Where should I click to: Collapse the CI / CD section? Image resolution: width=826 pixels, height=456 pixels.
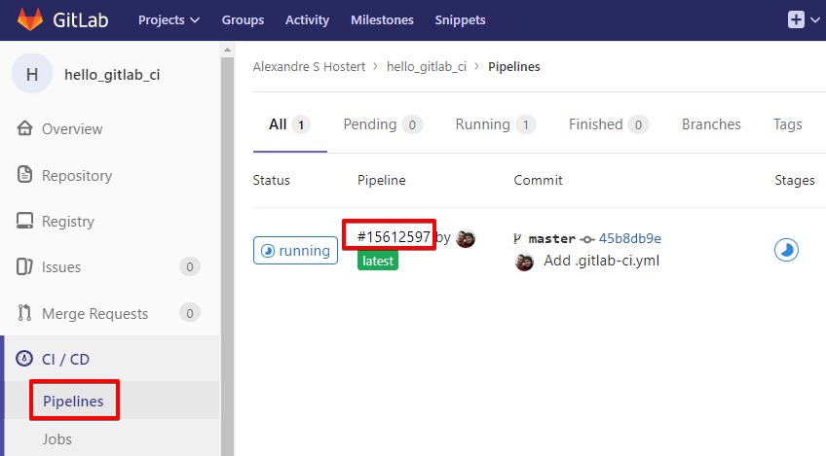(65, 359)
